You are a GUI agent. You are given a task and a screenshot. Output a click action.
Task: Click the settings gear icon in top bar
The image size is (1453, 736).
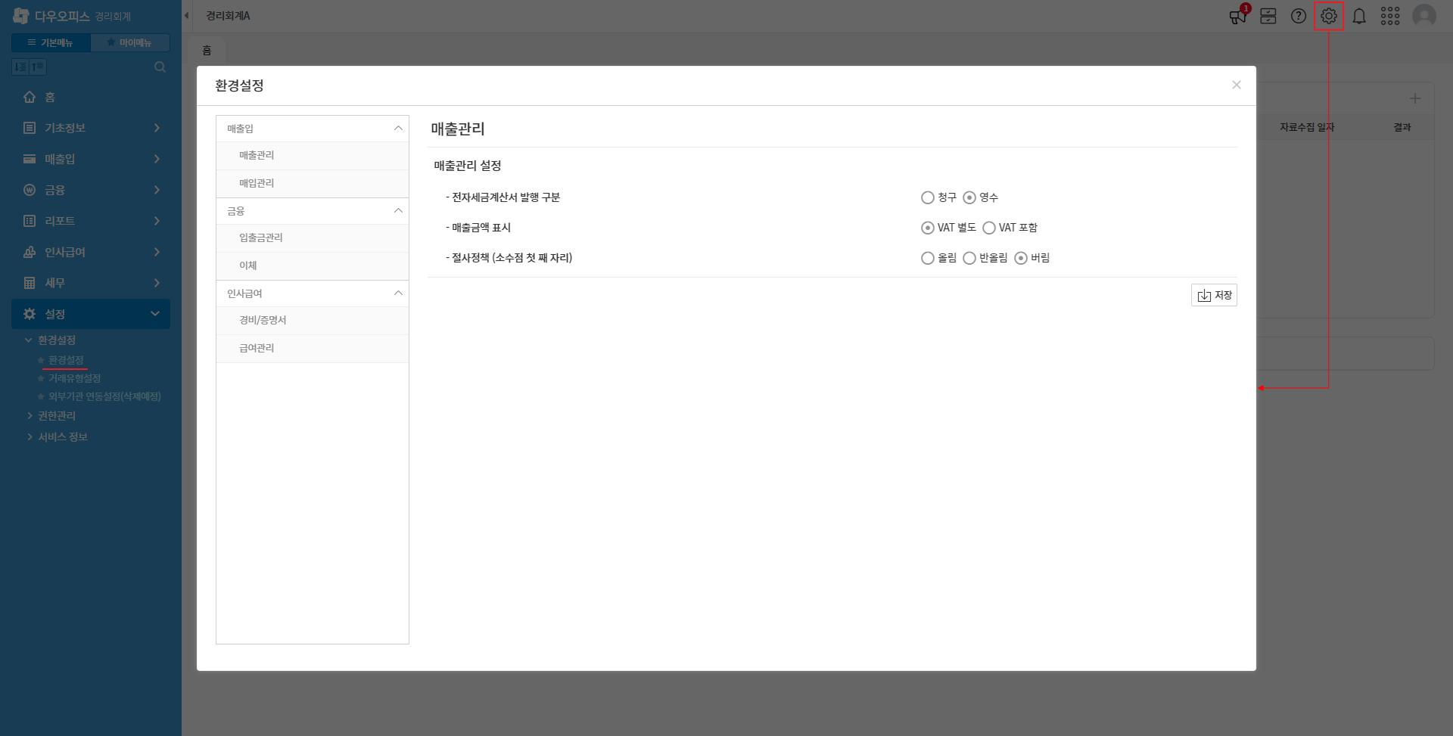click(1329, 16)
